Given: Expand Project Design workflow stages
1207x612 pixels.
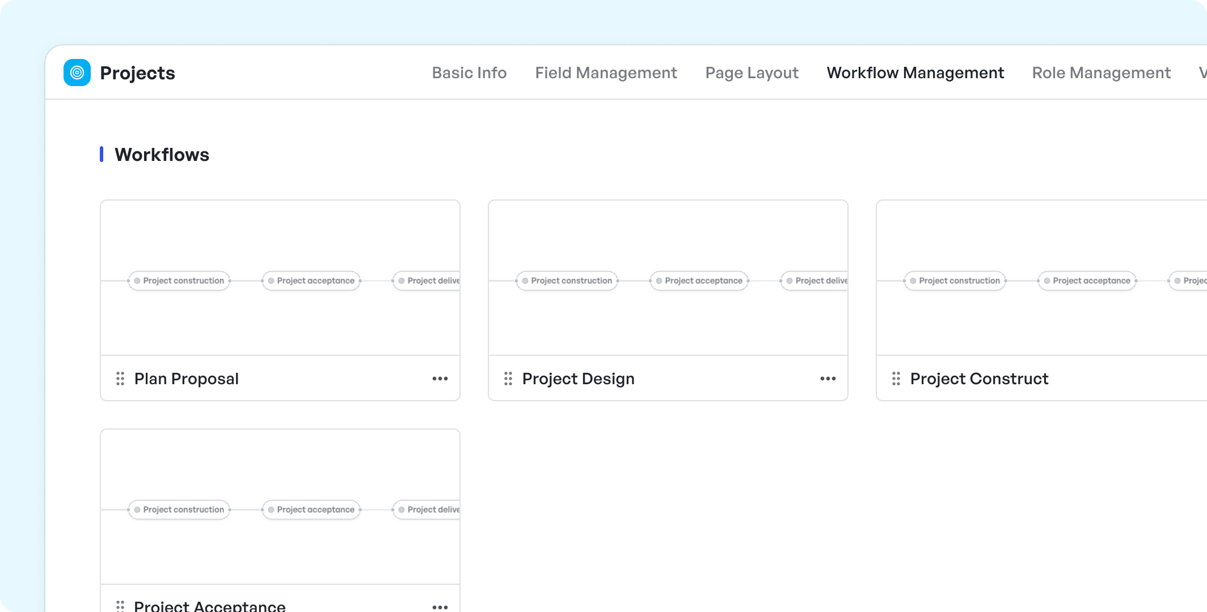Looking at the screenshot, I should 828,379.
